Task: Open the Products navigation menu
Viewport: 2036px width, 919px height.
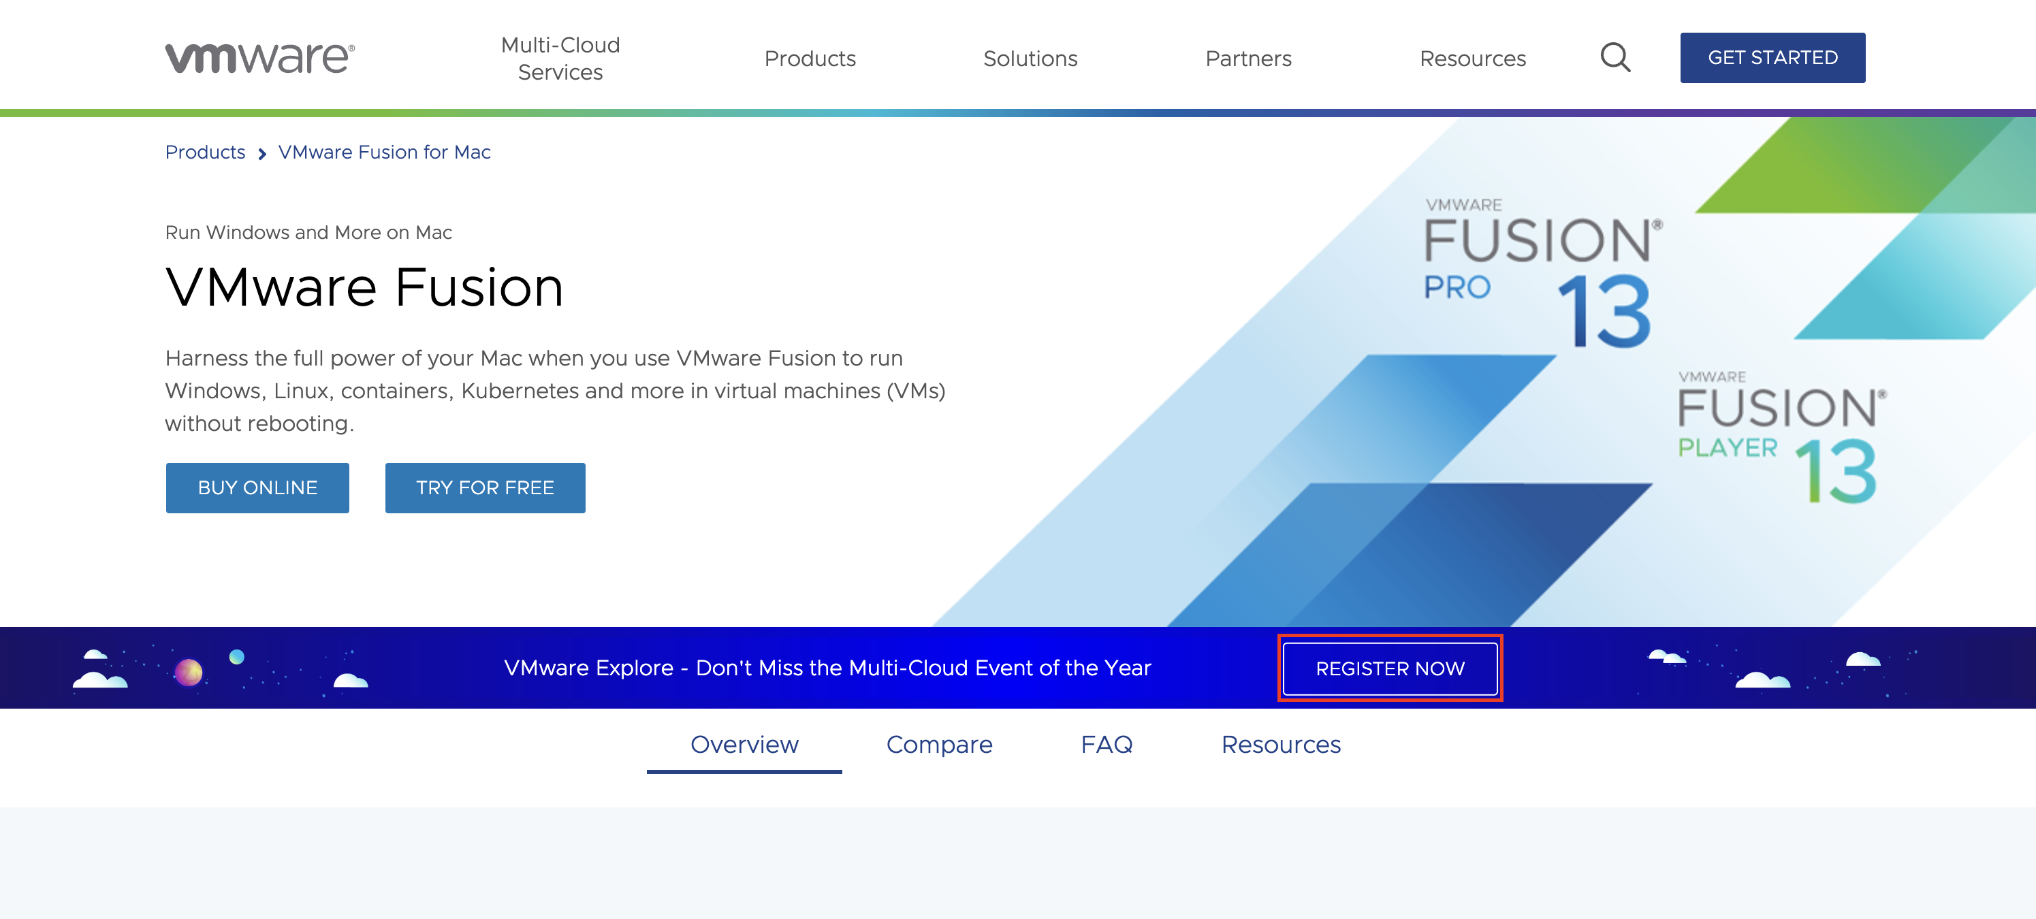Action: [x=810, y=59]
